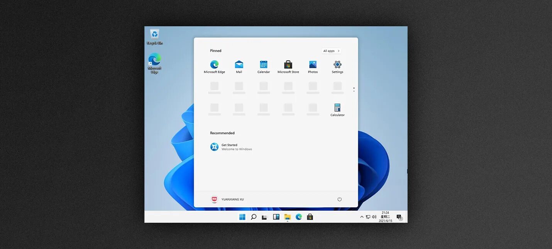Viewport: 552px width, 249px height.
Task: Click the network icon in system tray
Action: pyautogui.click(x=368, y=217)
